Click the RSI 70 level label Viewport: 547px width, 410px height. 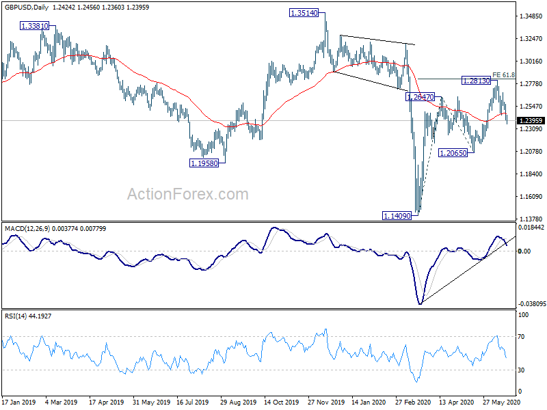[521, 337]
